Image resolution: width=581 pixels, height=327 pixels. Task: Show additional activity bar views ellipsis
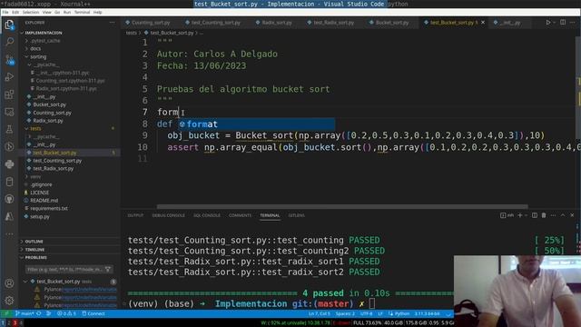(9, 234)
